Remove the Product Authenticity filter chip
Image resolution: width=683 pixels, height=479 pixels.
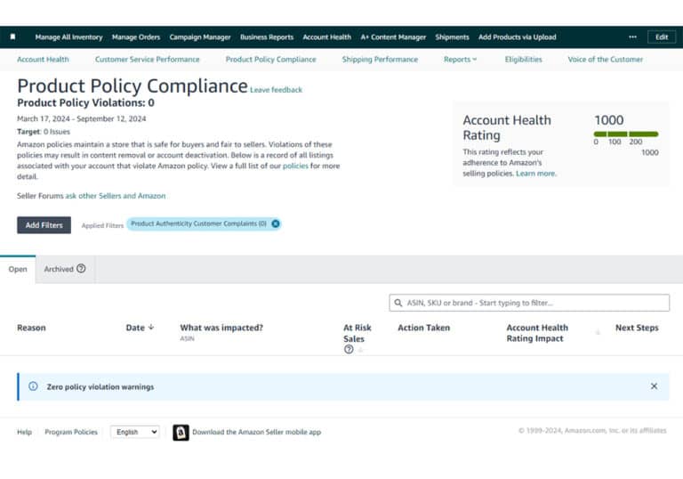(x=276, y=223)
